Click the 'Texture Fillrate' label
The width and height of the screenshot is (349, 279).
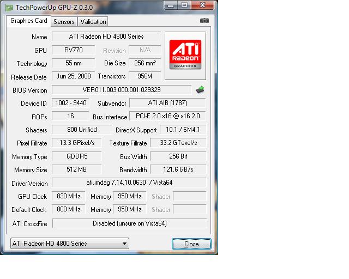[x=128, y=143]
